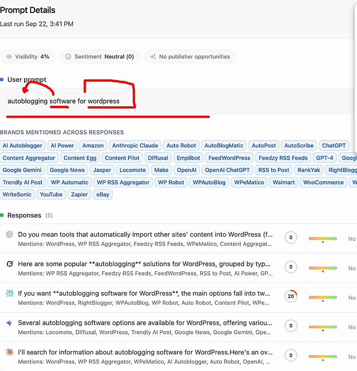Click the Visibility 4% pill
357x371 pixels.
click(28, 57)
